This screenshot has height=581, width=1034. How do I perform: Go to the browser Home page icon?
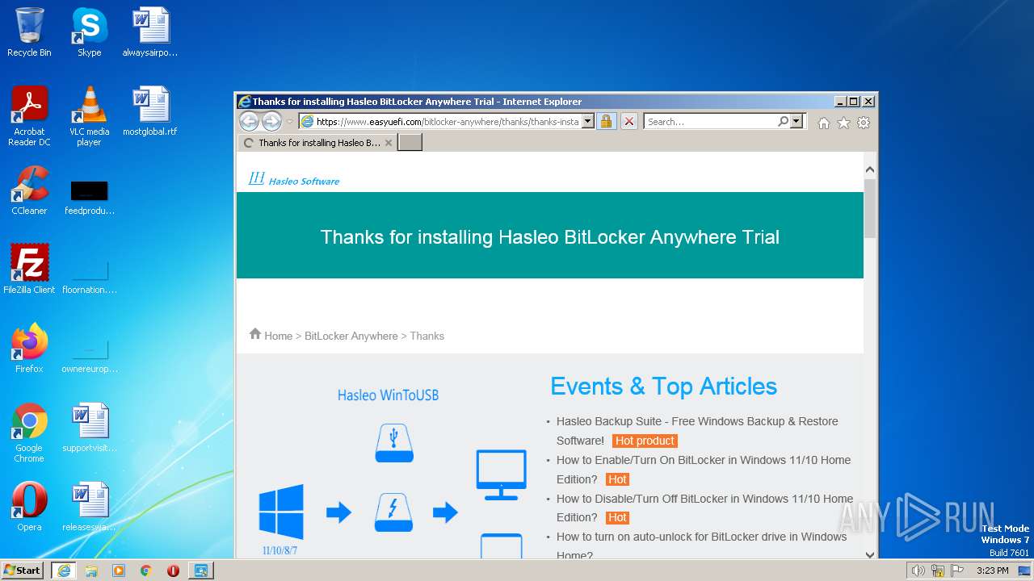[x=823, y=123]
